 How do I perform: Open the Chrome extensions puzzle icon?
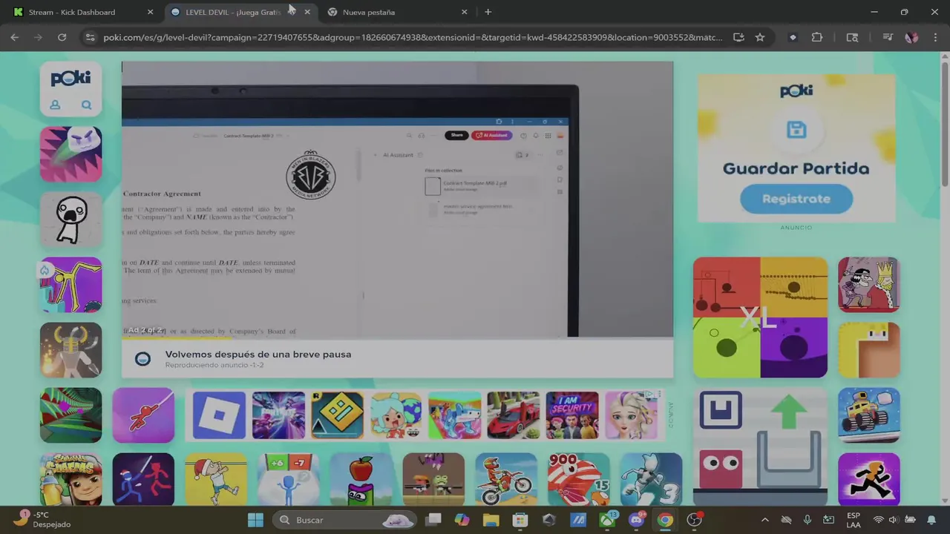(x=817, y=37)
